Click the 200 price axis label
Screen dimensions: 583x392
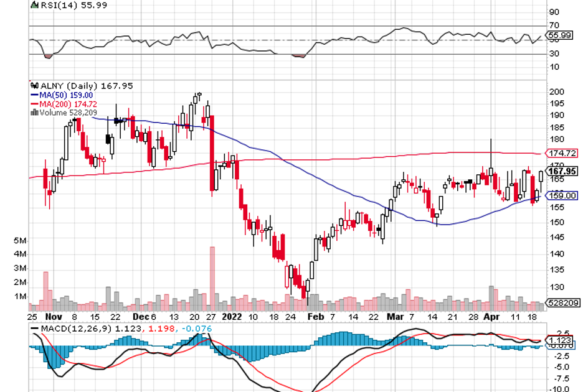tap(557, 91)
